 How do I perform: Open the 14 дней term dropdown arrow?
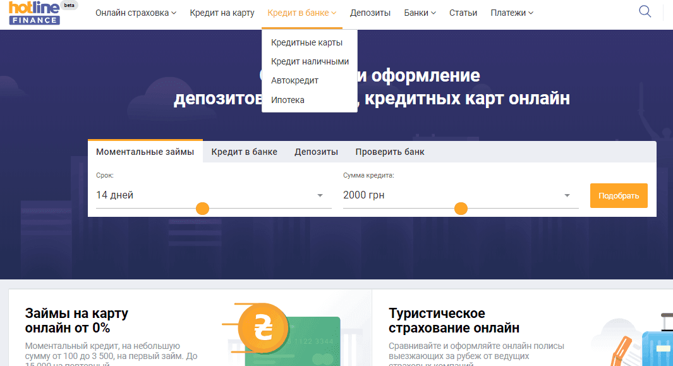point(320,195)
